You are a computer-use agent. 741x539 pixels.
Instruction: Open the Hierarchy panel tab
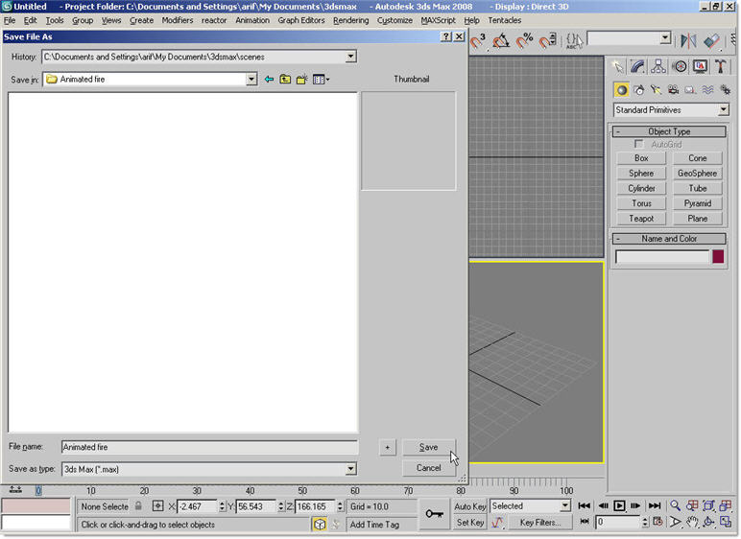pos(658,66)
